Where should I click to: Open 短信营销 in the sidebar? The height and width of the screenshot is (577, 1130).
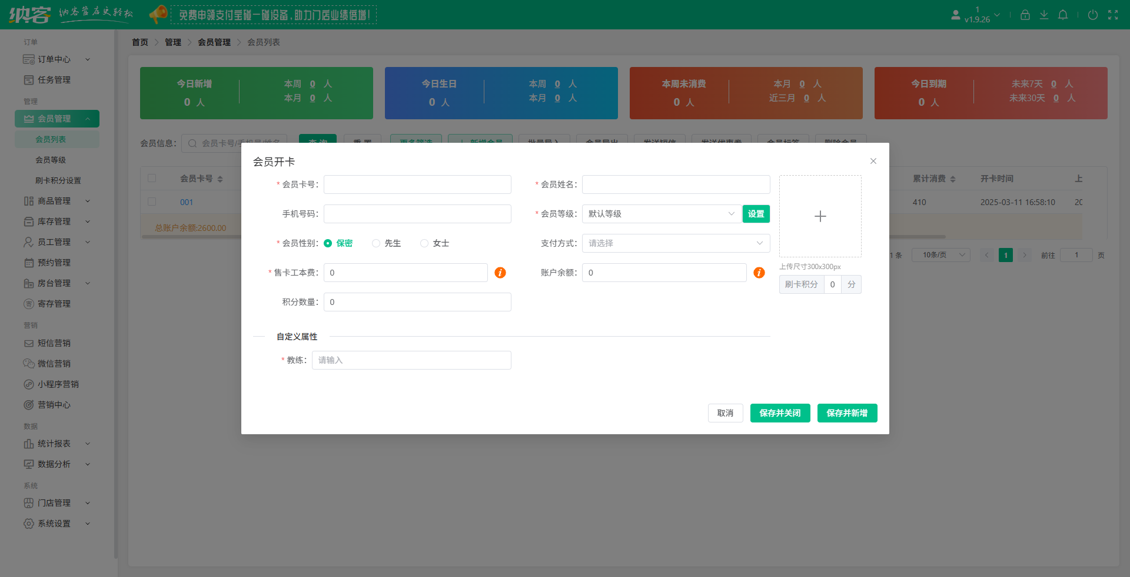click(53, 343)
